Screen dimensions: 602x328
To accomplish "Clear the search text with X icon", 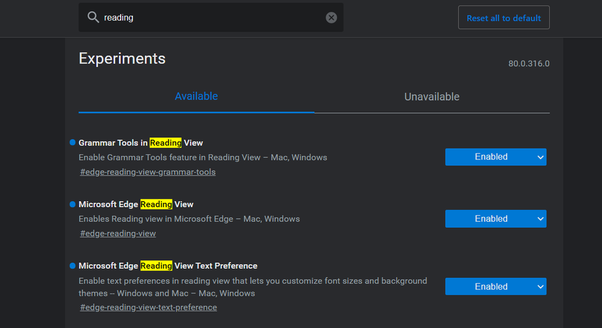I will pos(331,18).
